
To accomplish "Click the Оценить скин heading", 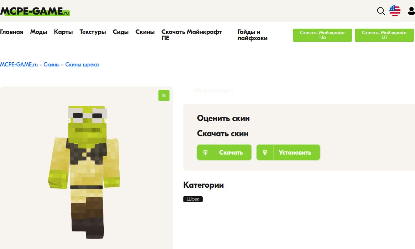I will pyautogui.click(x=223, y=118).
